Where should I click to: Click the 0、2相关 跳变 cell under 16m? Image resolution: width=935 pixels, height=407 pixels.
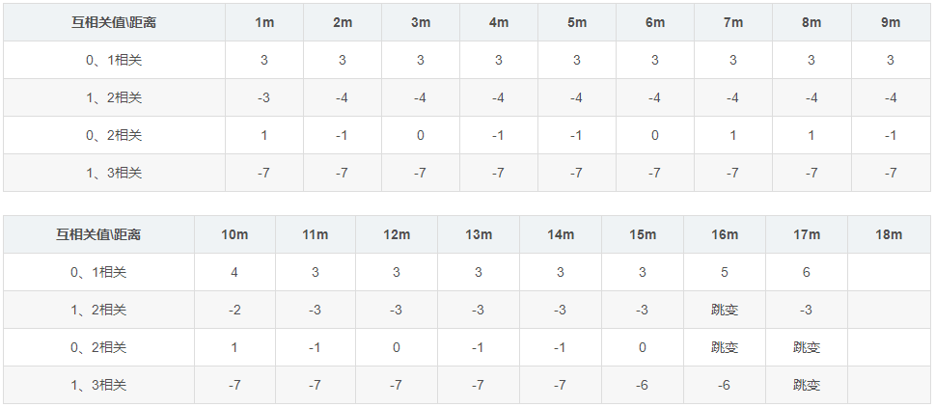point(725,347)
